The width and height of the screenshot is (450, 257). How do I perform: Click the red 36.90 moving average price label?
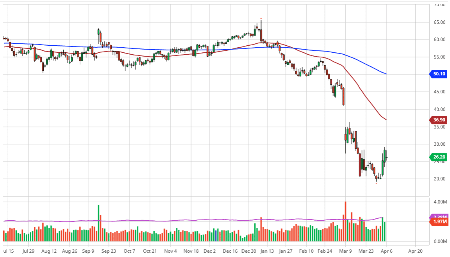[439, 120]
